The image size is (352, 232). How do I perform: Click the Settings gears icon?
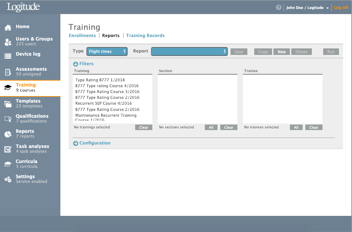pyautogui.click(x=8, y=179)
